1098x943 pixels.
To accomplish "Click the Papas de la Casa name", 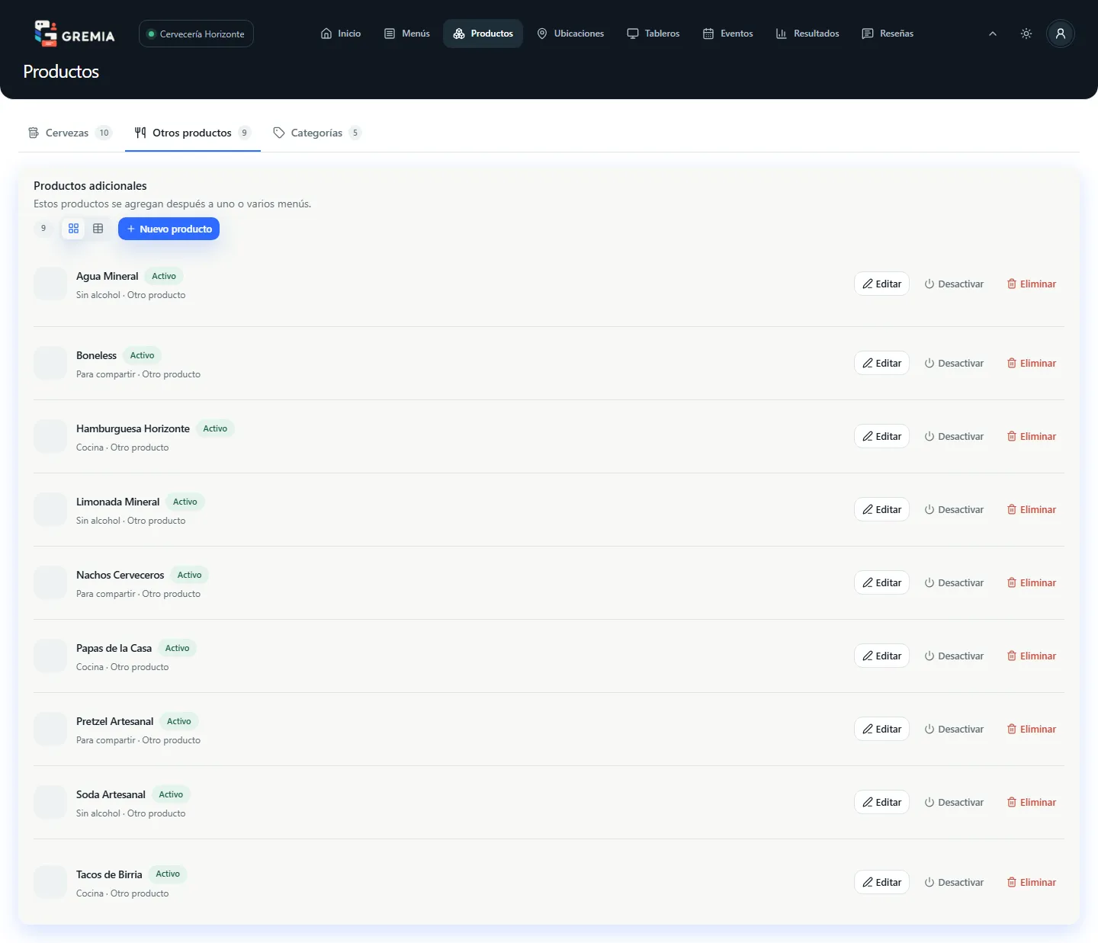I will click(x=114, y=648).
